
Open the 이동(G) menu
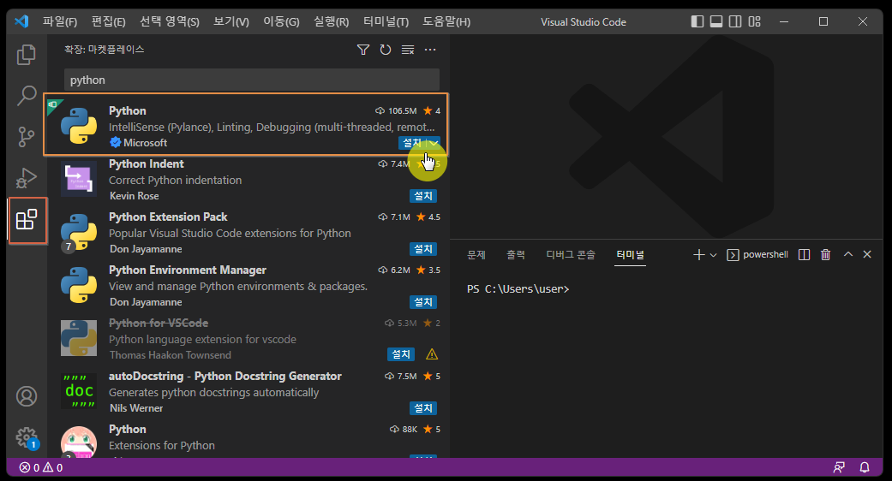281,22
